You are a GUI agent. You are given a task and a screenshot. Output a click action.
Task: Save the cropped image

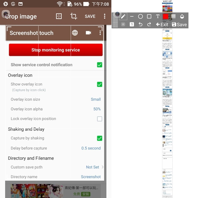tap(90, 16)
